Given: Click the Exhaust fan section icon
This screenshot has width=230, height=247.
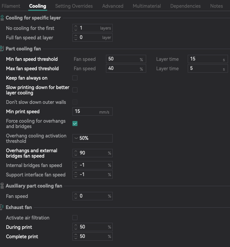Looking at the screenshot, I should (2, 207).
